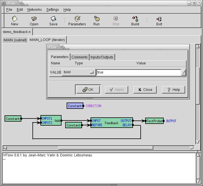The width and height of the screenshot is (203, 186).
Task: Click the Help button in the dialog
Action: 173,90
